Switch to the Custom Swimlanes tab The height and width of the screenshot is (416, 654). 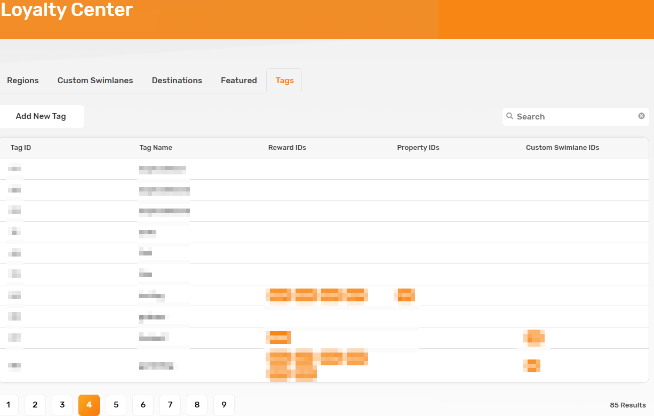click(95, 81)
